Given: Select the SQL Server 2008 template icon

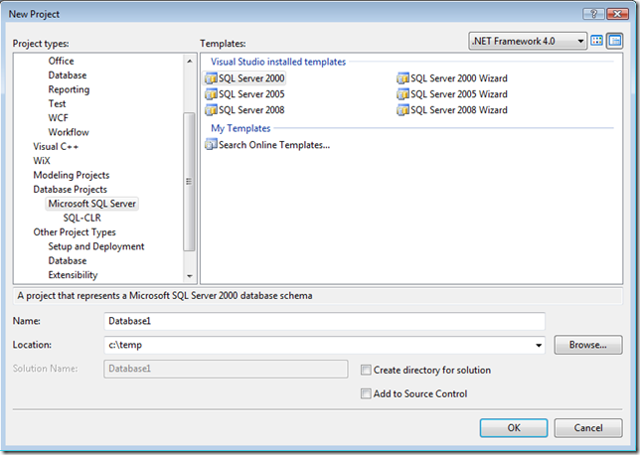Looking at the screenshot, I should (x=211, y=110).
